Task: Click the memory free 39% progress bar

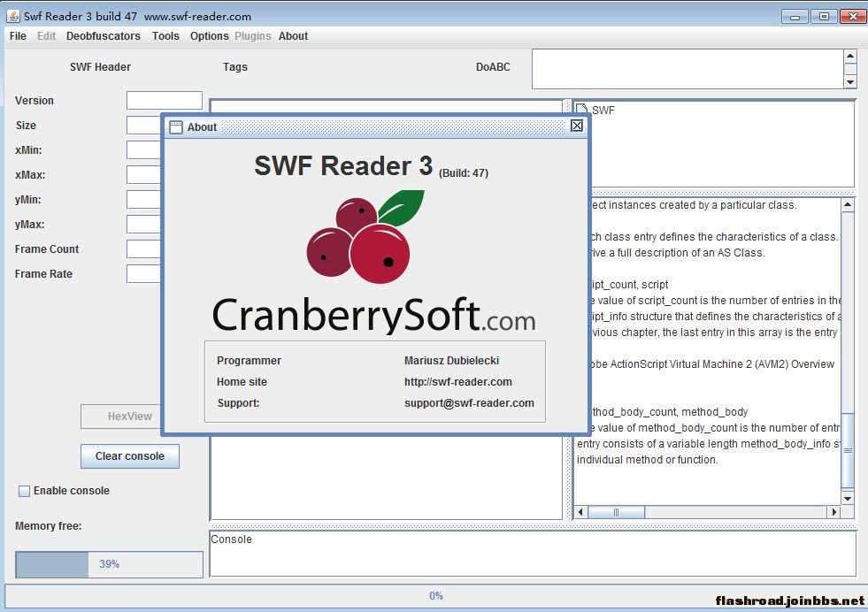Action: [109, 564]
